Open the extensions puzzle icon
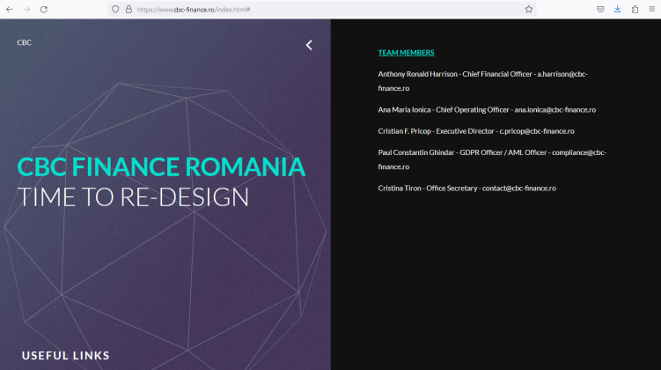Viewport: 661px width, 370px height. [x=635, y=9]
